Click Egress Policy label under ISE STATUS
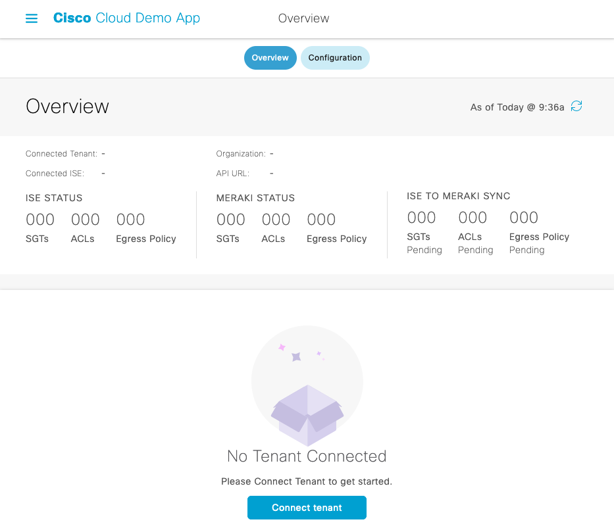Image resolution: width=614 pixels, height=530 pixels. [146, 239]
